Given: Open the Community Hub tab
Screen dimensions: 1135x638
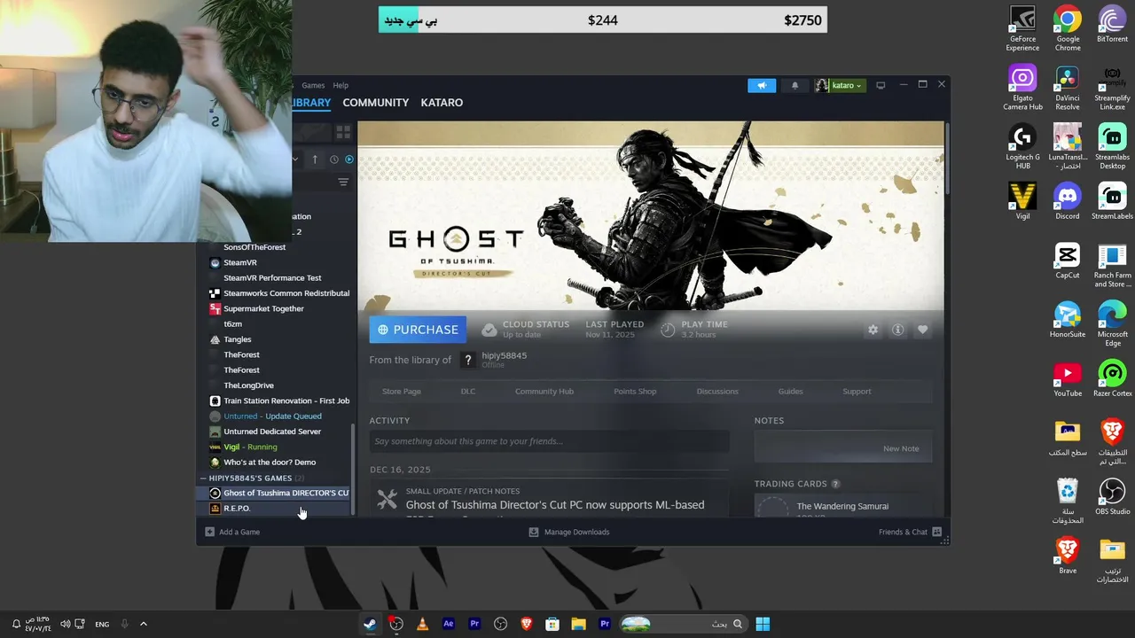Looking at the screenshot, I should coord(544,392).
